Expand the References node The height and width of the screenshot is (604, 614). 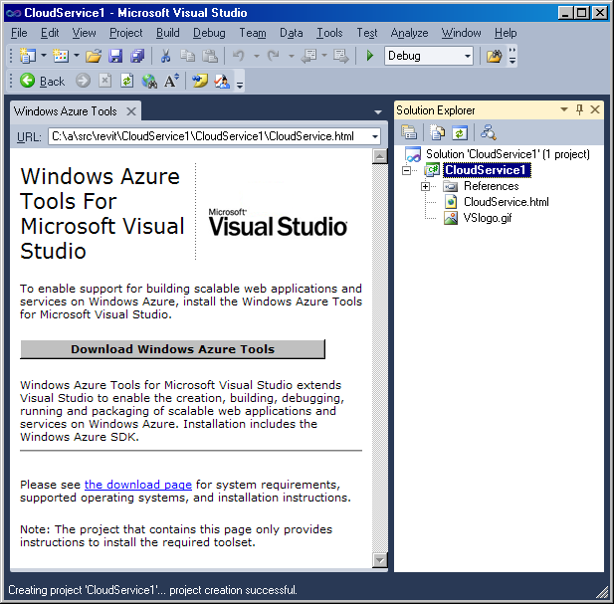click(426, 186)
